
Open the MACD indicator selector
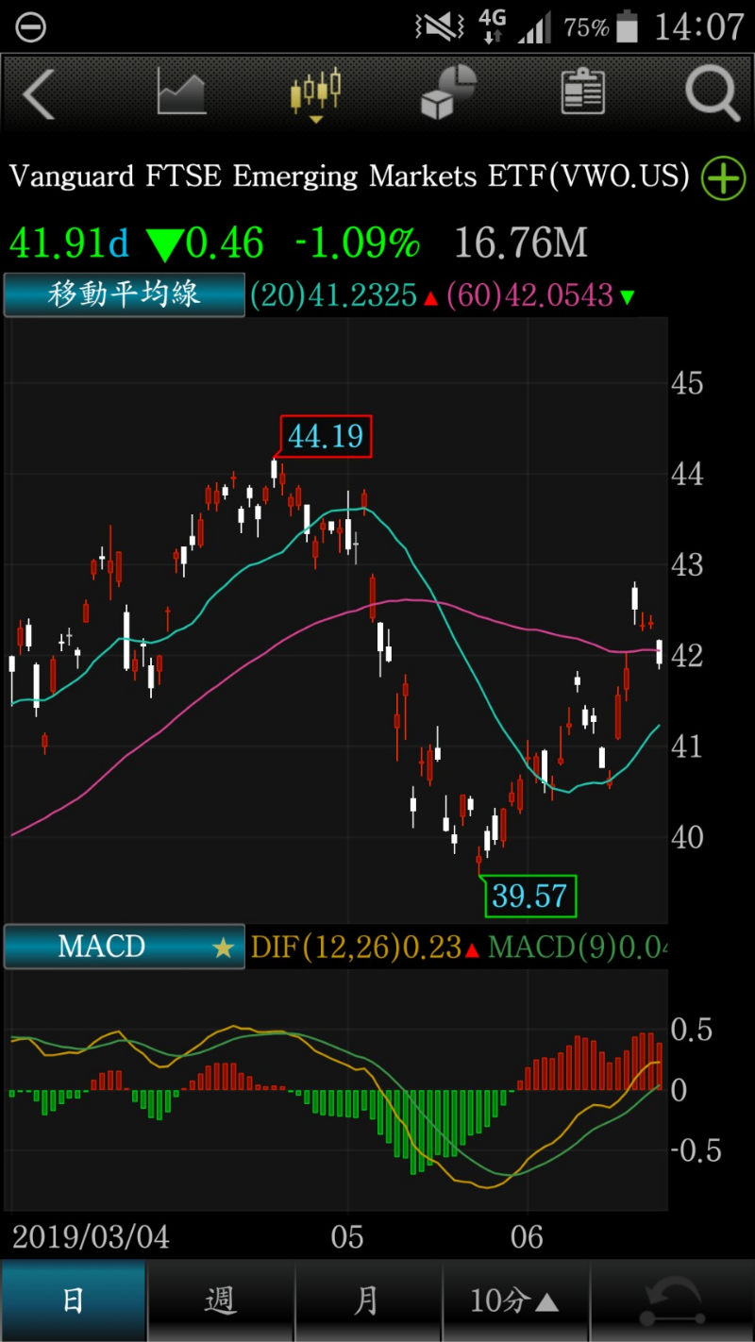124,947
